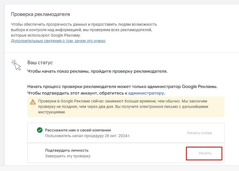This screenshot has height=171, width=239.
Task: Click the Завершить эту проверку subtitle
Action: click(x=68, y=156)
